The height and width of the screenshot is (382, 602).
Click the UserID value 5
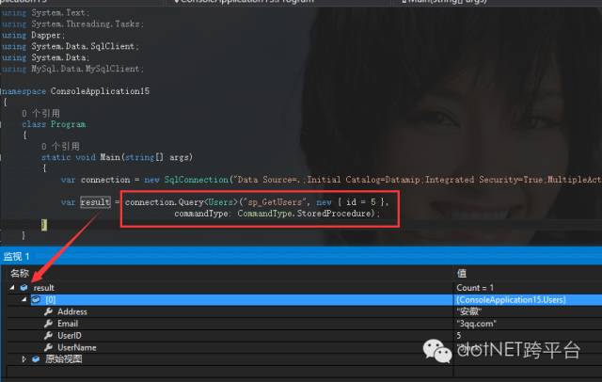[458, 335]
